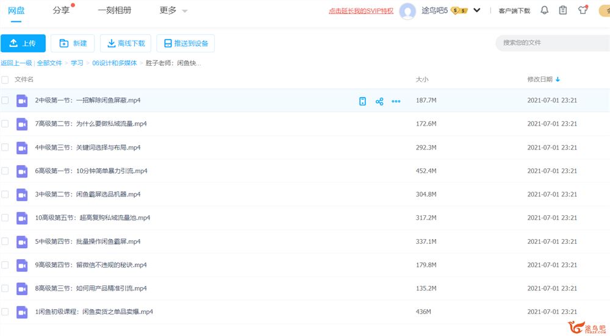
Task: Click video icon of 4中级第三节 file
Action: pyautogui.click(x=22, y=148)
